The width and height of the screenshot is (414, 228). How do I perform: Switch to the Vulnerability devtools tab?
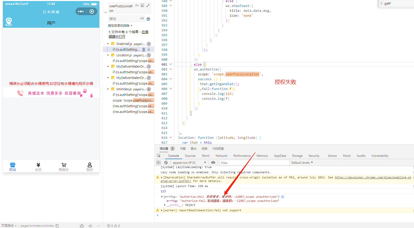(380, 156)
